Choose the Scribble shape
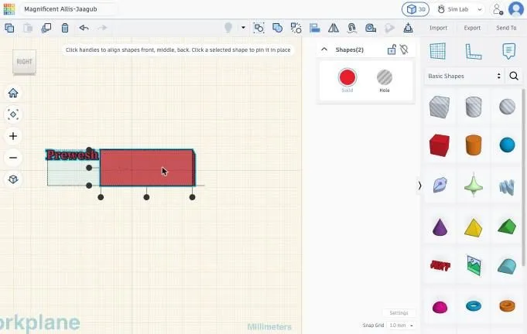The width and height of the screenshot is (527, 334). click(x=440, y=185)
